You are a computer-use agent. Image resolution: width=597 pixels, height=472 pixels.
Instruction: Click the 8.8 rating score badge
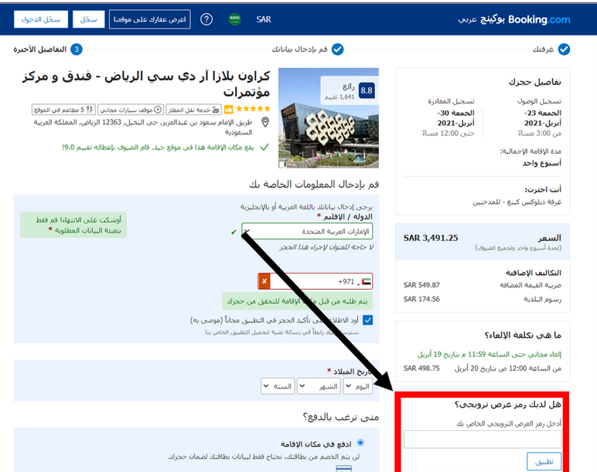coord(367,90)
